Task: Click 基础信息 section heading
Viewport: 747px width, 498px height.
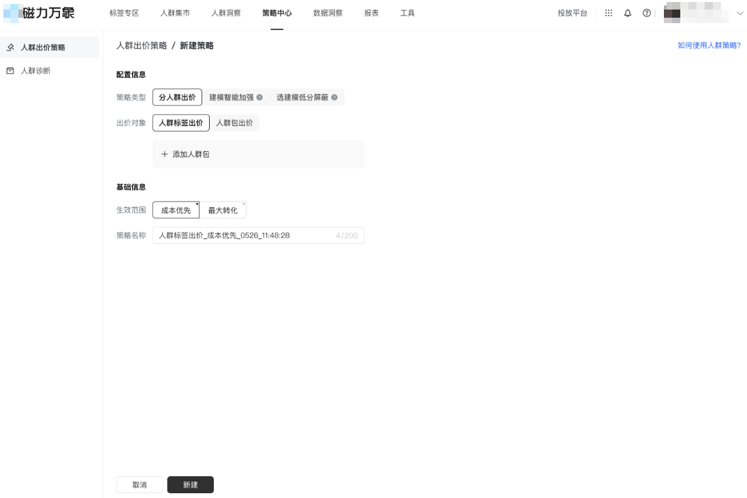Action: pyautogui.click(x=131, y=187)
